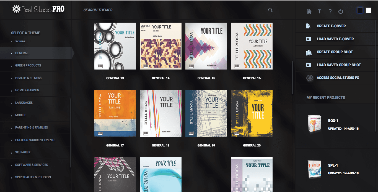This screenshot has height=192, width=378.
Task: Click the Social Studio FX round icon
Action: click(310, 78)
